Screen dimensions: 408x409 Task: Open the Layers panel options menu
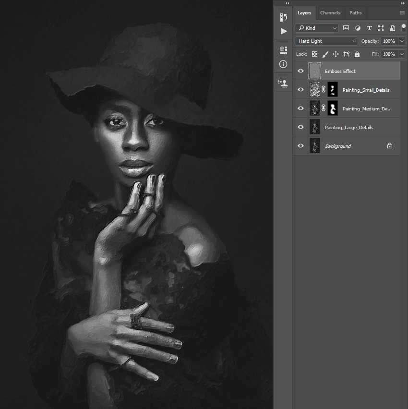tap(402, 13)
